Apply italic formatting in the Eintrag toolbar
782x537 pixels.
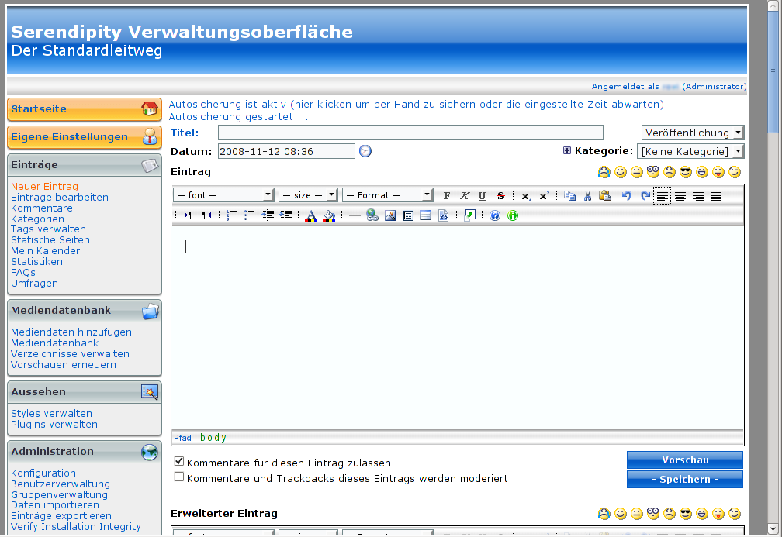[464, 196]
